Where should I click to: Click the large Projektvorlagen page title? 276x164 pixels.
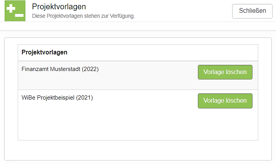point(59,7)
